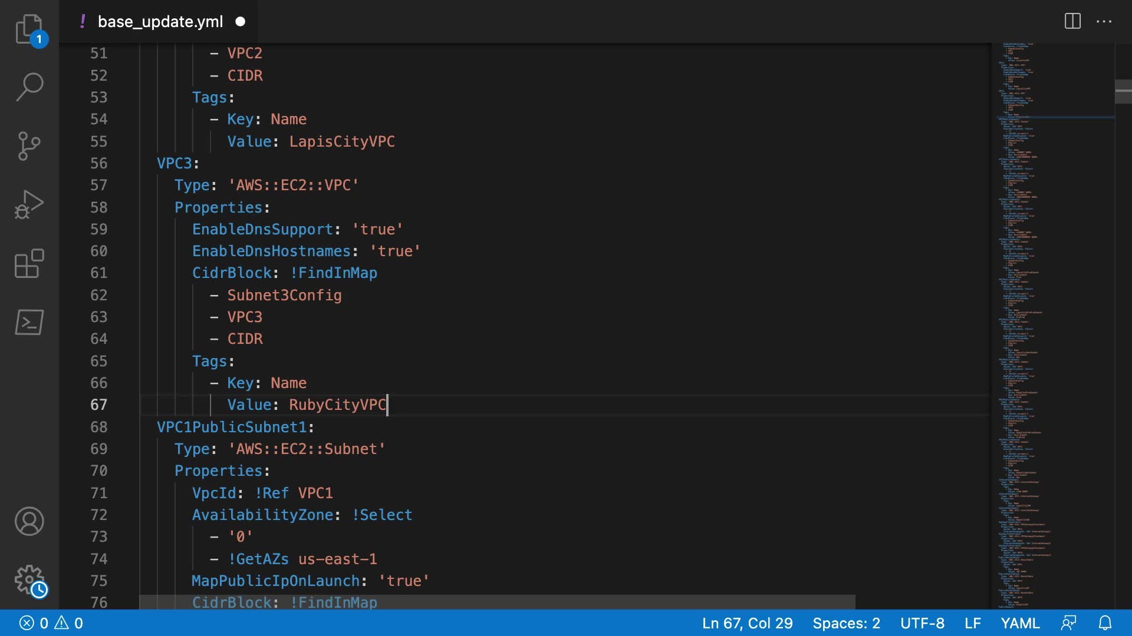Open the terminal-style sidebar icon
Viewport: 1132px width, 636px height.
[29, 322]
